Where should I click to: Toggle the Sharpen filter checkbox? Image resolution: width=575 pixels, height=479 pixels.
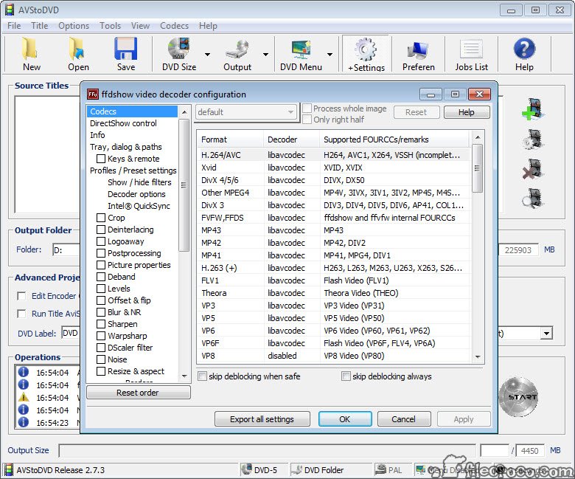point(101,324)
